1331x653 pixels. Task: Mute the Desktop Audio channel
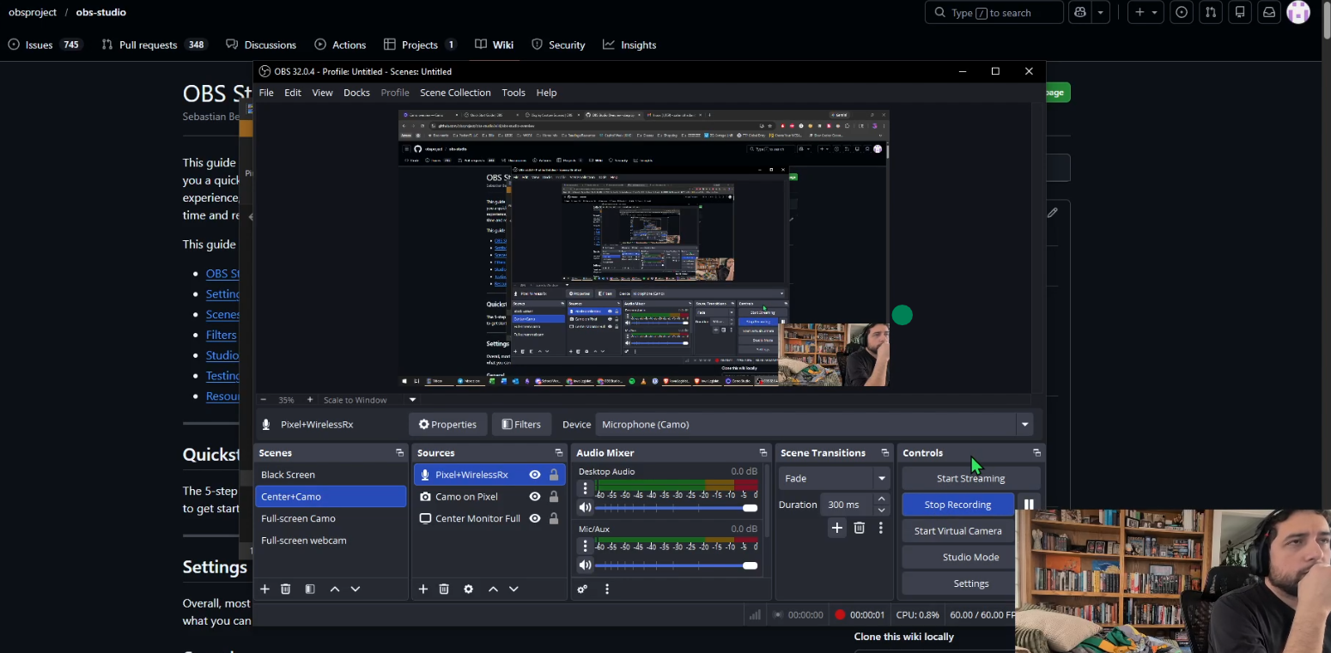[586, 508]
